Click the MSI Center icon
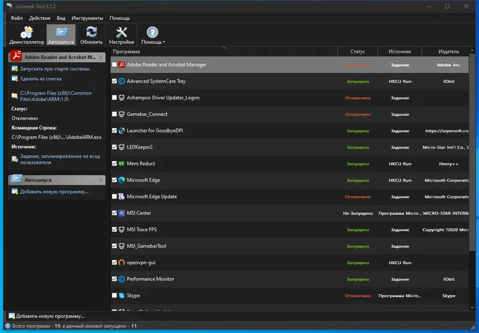 click(x=122, y=213)
